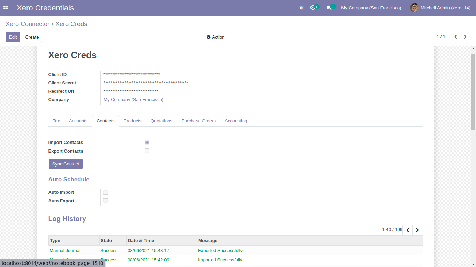Open My Company (San Francisco) field link
The image size is (476, 267).
(133, 100)
